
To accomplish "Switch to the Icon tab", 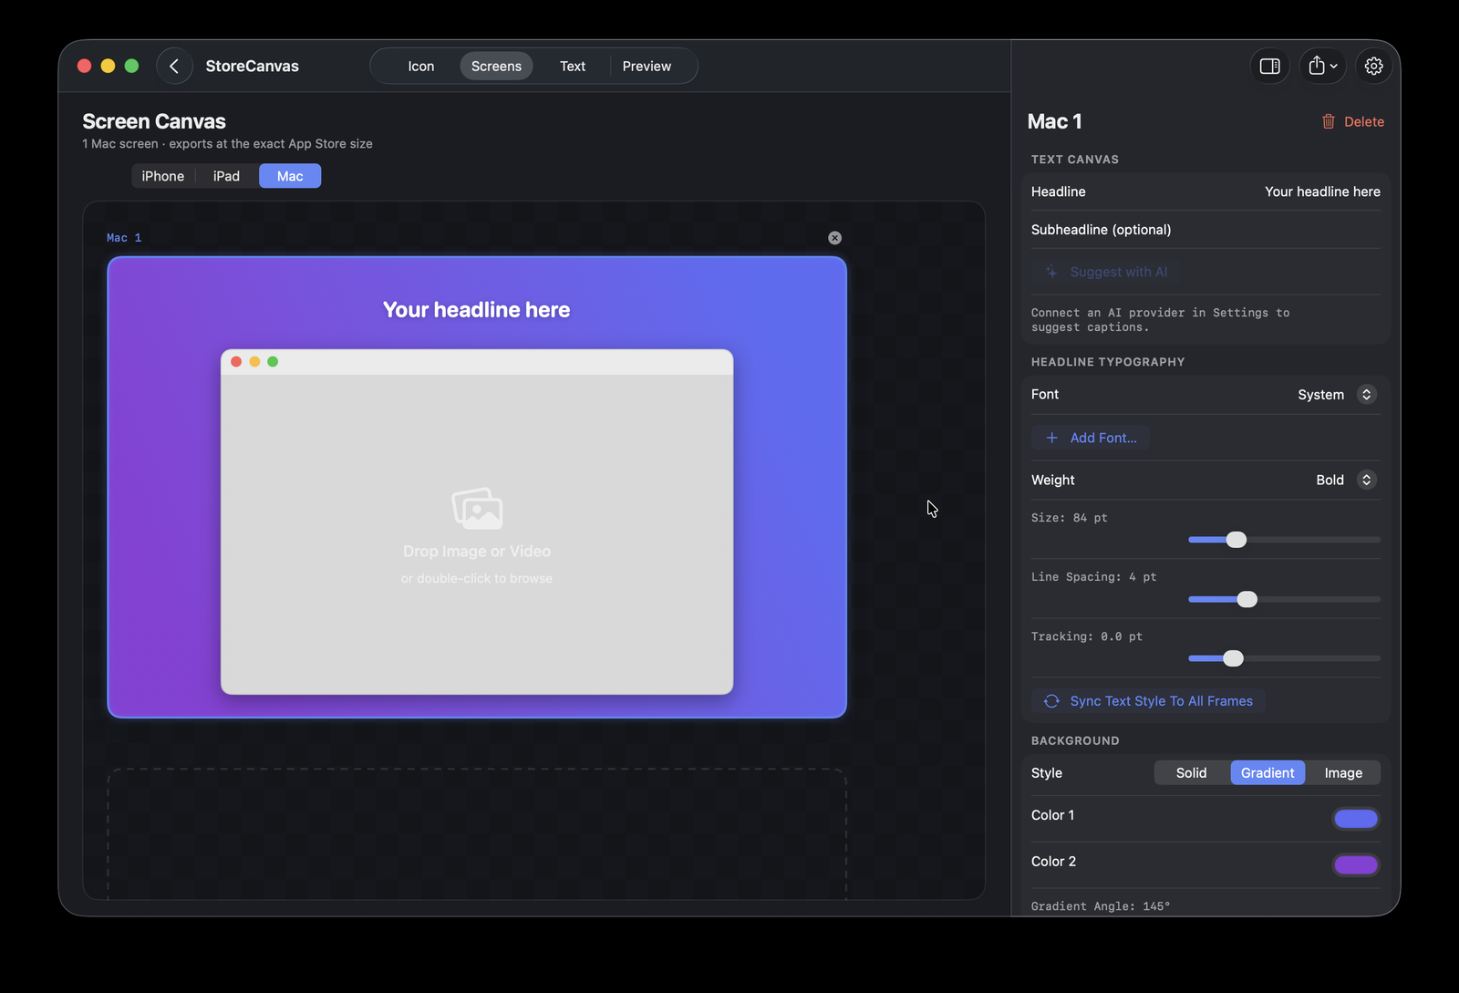I will (420, 66).
